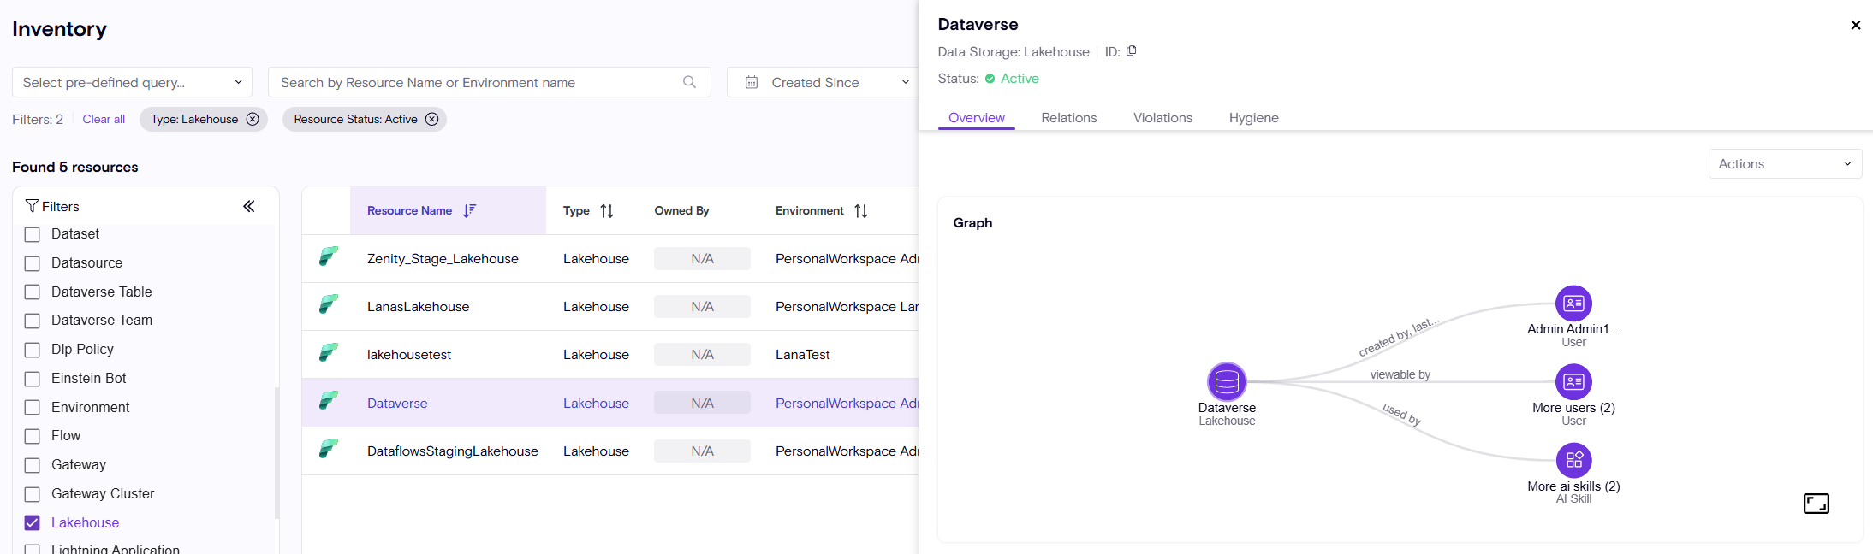
Task: Enable the Dataset filter checkbox
Action: click(33, 234)
